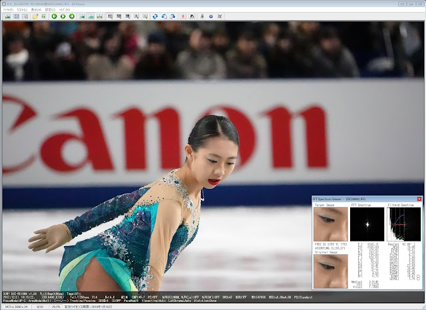Image resolution: width=426 pixels, height=310 pixels.
Task: Click the rotate left blue arrow icon
Action: pos(164,17)
